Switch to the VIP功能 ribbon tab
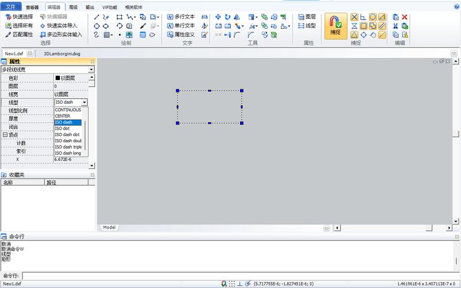The width and height of the screenshot is (461, 288). (110, 7)
